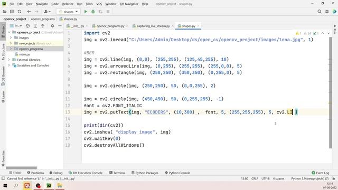The image size is (338, 190).
Task: Expand External Libraries node
Action: click(x=9, y=60)
